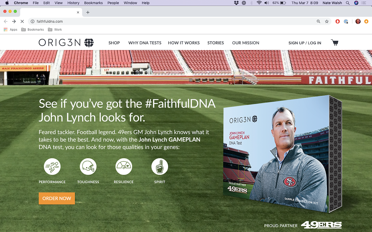Click the 49ERS proud partner logo at bottom

click(321, 225)
